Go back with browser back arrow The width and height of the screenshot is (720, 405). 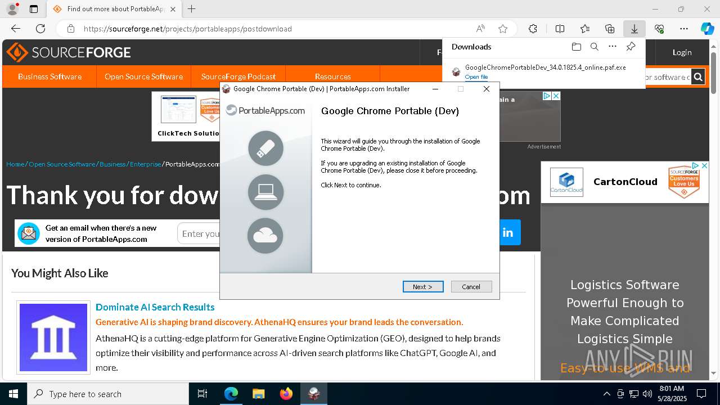click(16, 29)
